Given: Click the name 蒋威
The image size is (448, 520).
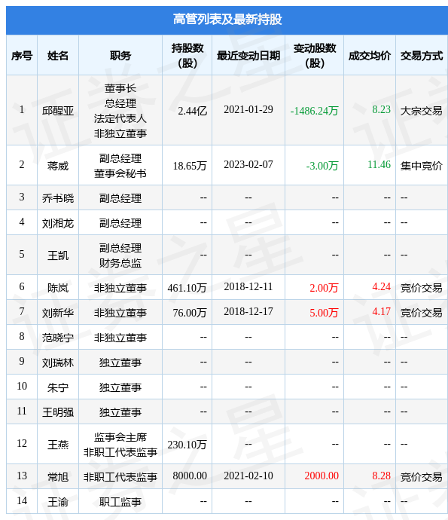Looking at the screenshot, I should [58, 166].
